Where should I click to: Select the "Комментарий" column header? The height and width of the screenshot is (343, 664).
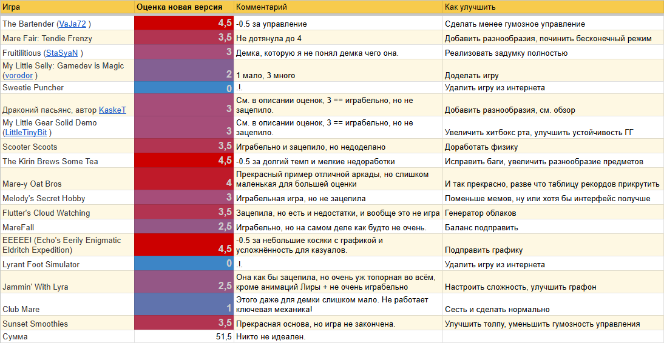(x=338, y=7)
